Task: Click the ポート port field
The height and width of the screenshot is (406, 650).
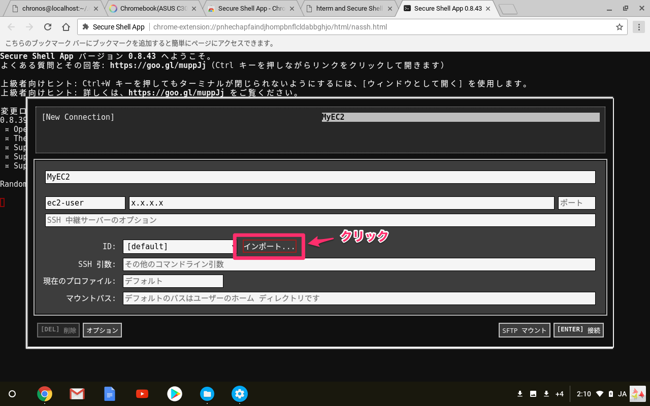Action: (x=577, y=203)
